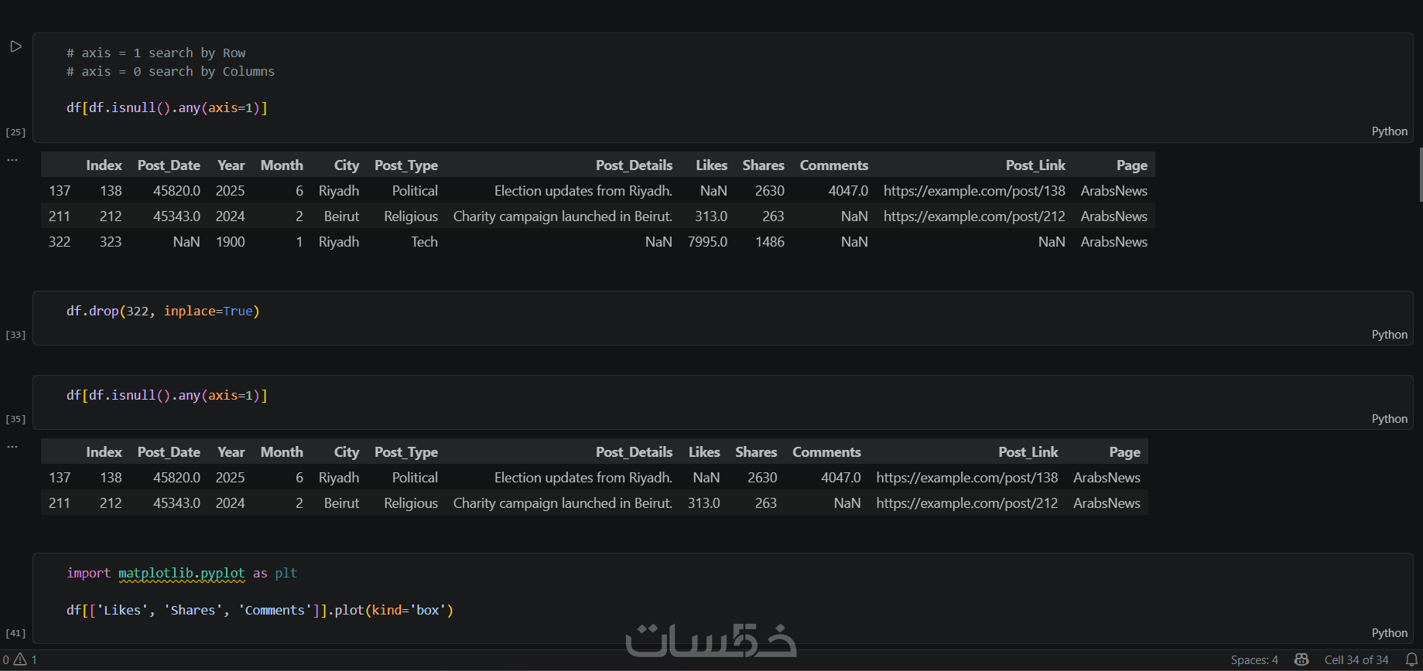1423x671 pixels.
Task: Select 7995.0 Likes value in first table
Action: point(707,242)
